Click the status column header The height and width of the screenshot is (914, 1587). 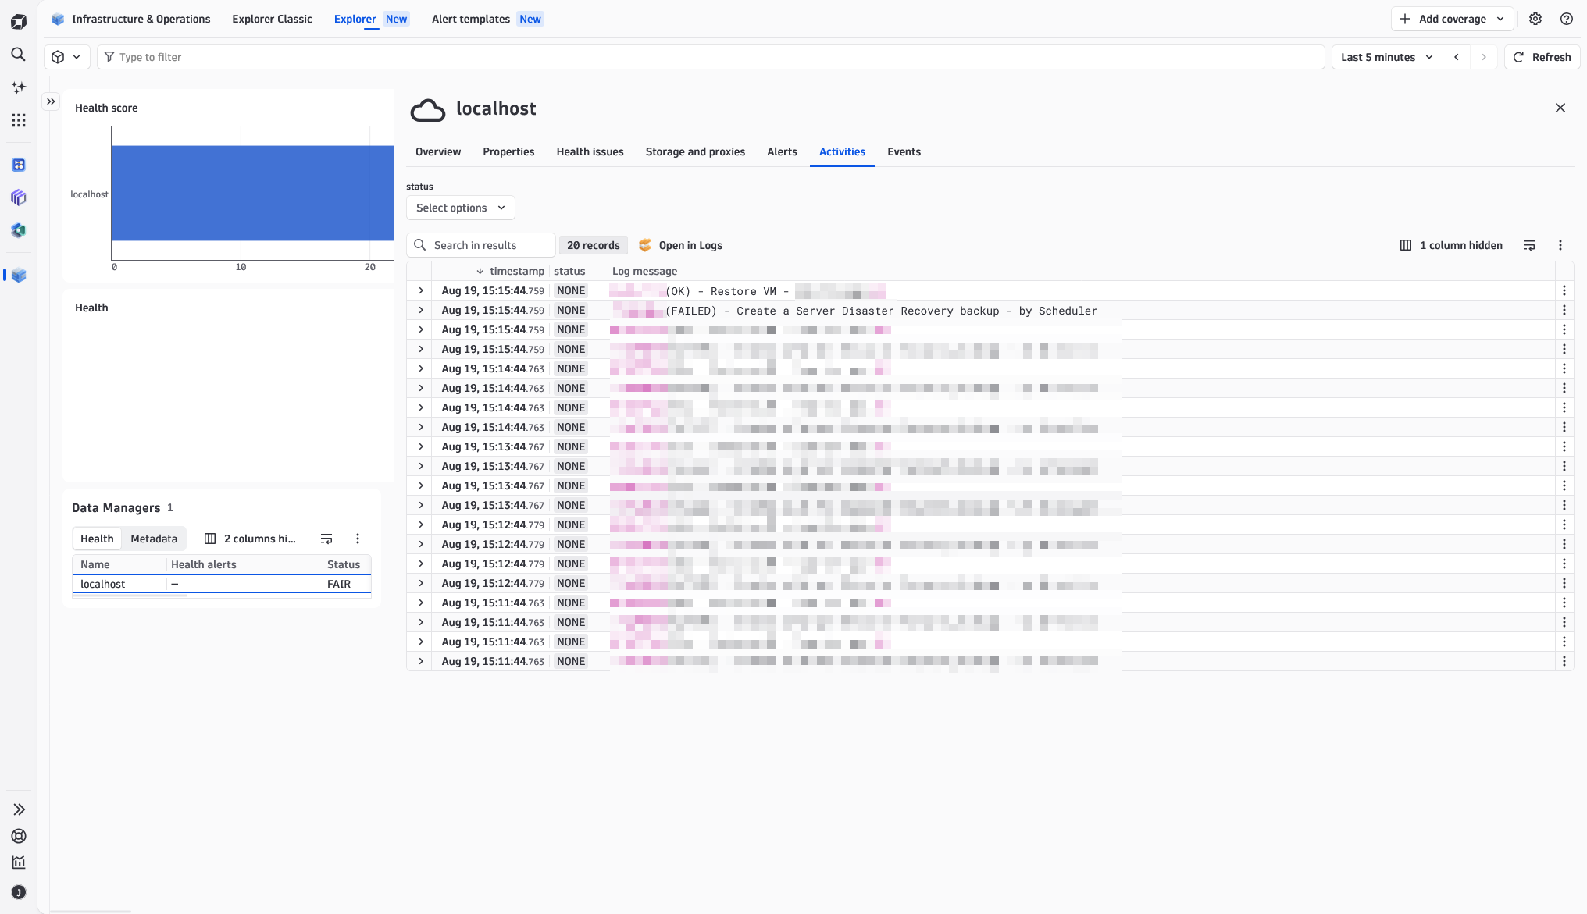(x=569, y=271)
